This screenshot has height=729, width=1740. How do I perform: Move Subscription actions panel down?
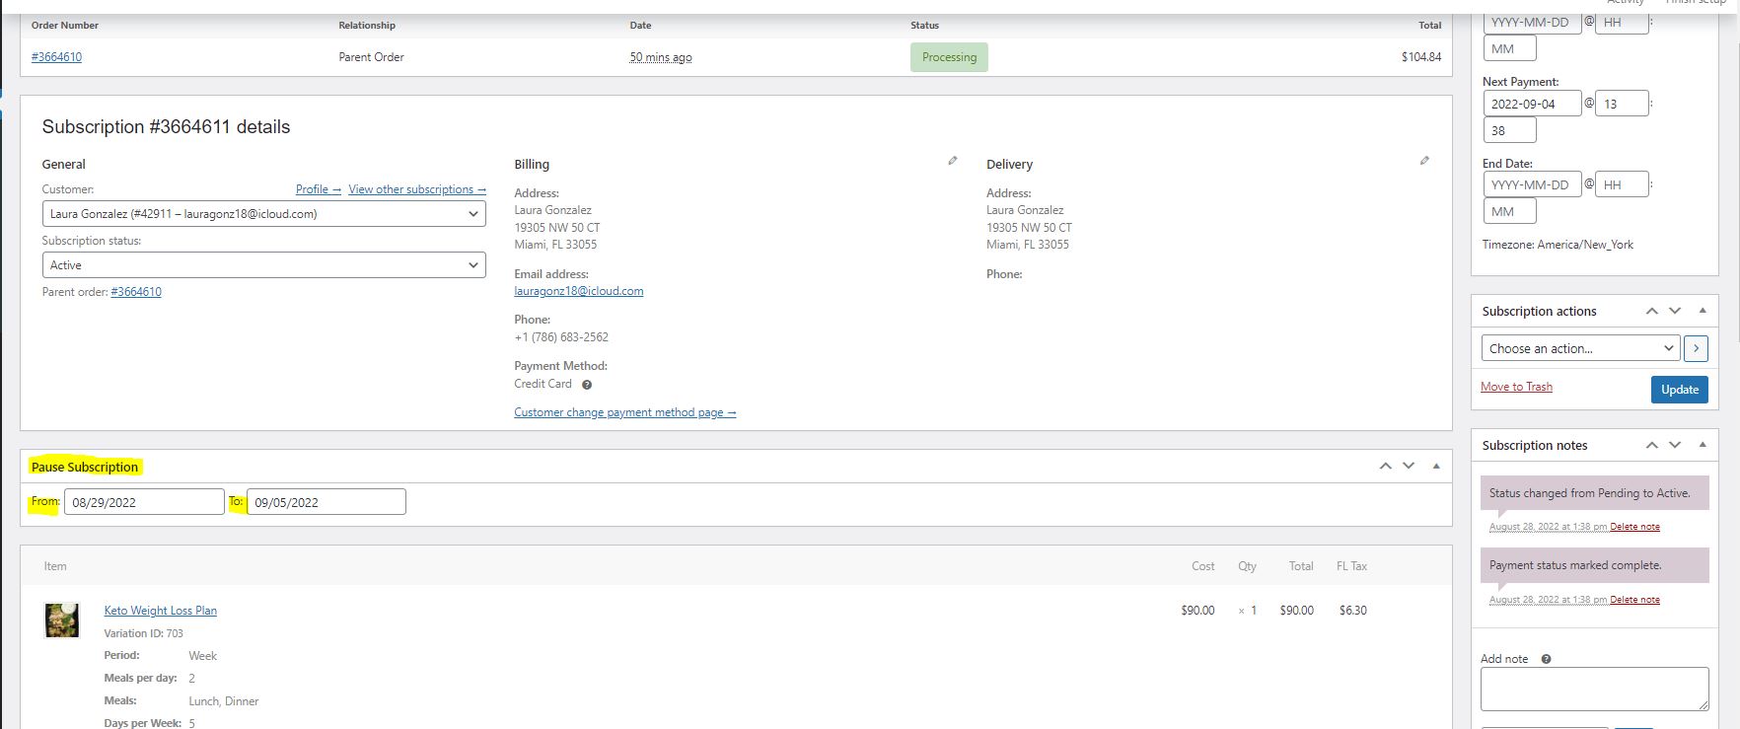pyautogui.click(x=1675, y=311)
